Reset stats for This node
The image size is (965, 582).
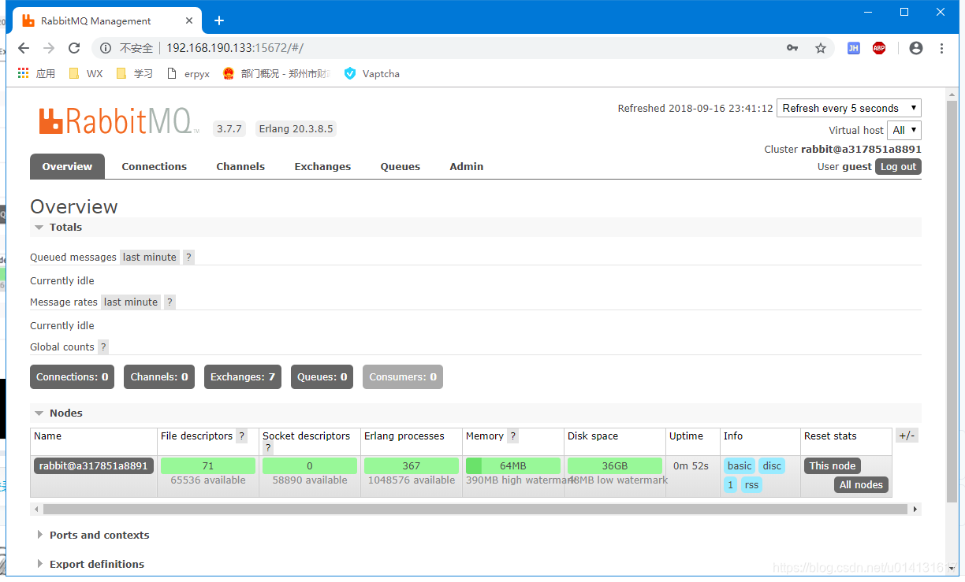(833, 466)
